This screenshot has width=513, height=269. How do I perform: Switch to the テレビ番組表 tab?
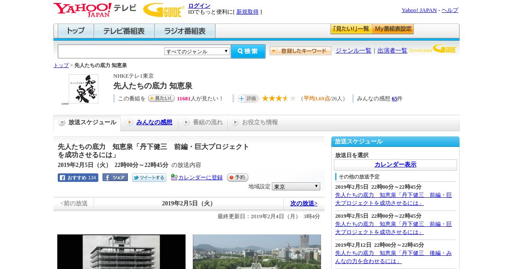124,31
